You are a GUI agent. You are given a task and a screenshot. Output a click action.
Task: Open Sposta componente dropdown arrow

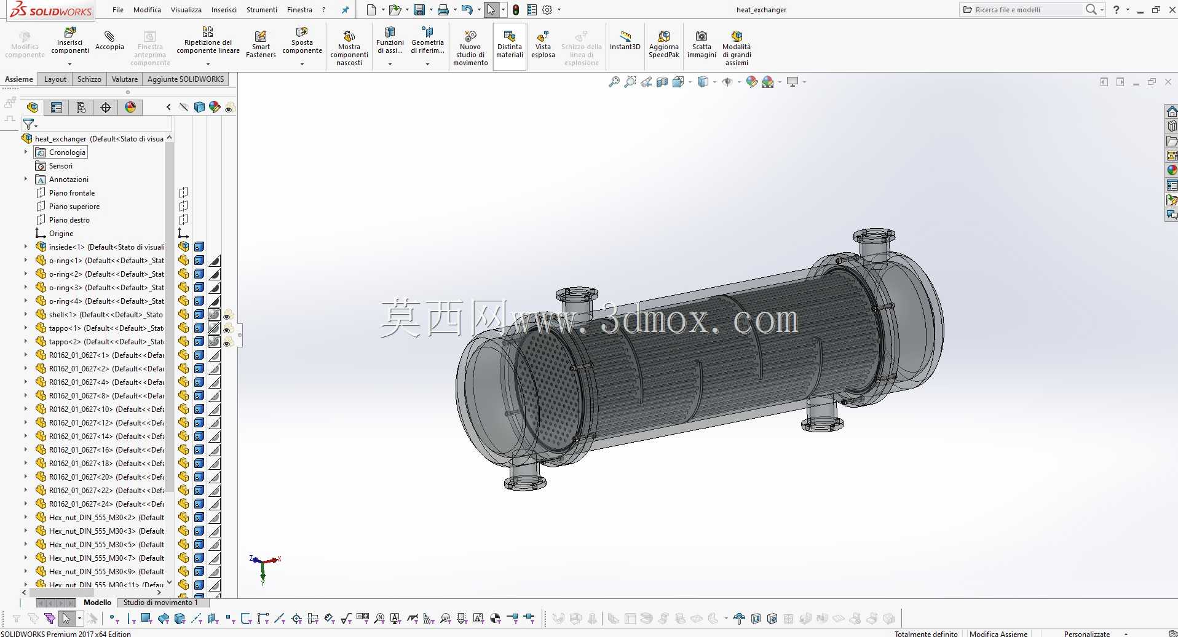(302, 64)
